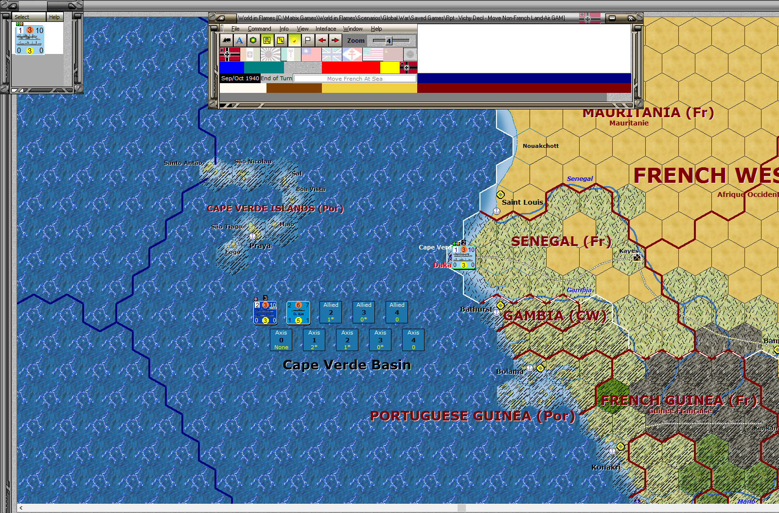Select the Chinese Nationalist flag
This screenshot has height=513, width=779.
tap(311, 54)
